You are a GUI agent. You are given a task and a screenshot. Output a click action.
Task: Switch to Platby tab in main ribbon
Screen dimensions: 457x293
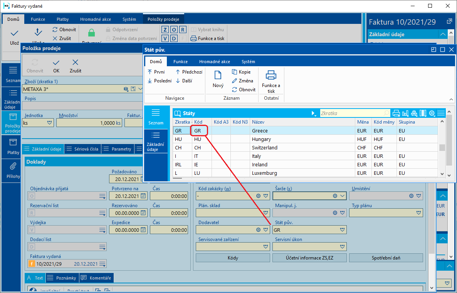63,19
